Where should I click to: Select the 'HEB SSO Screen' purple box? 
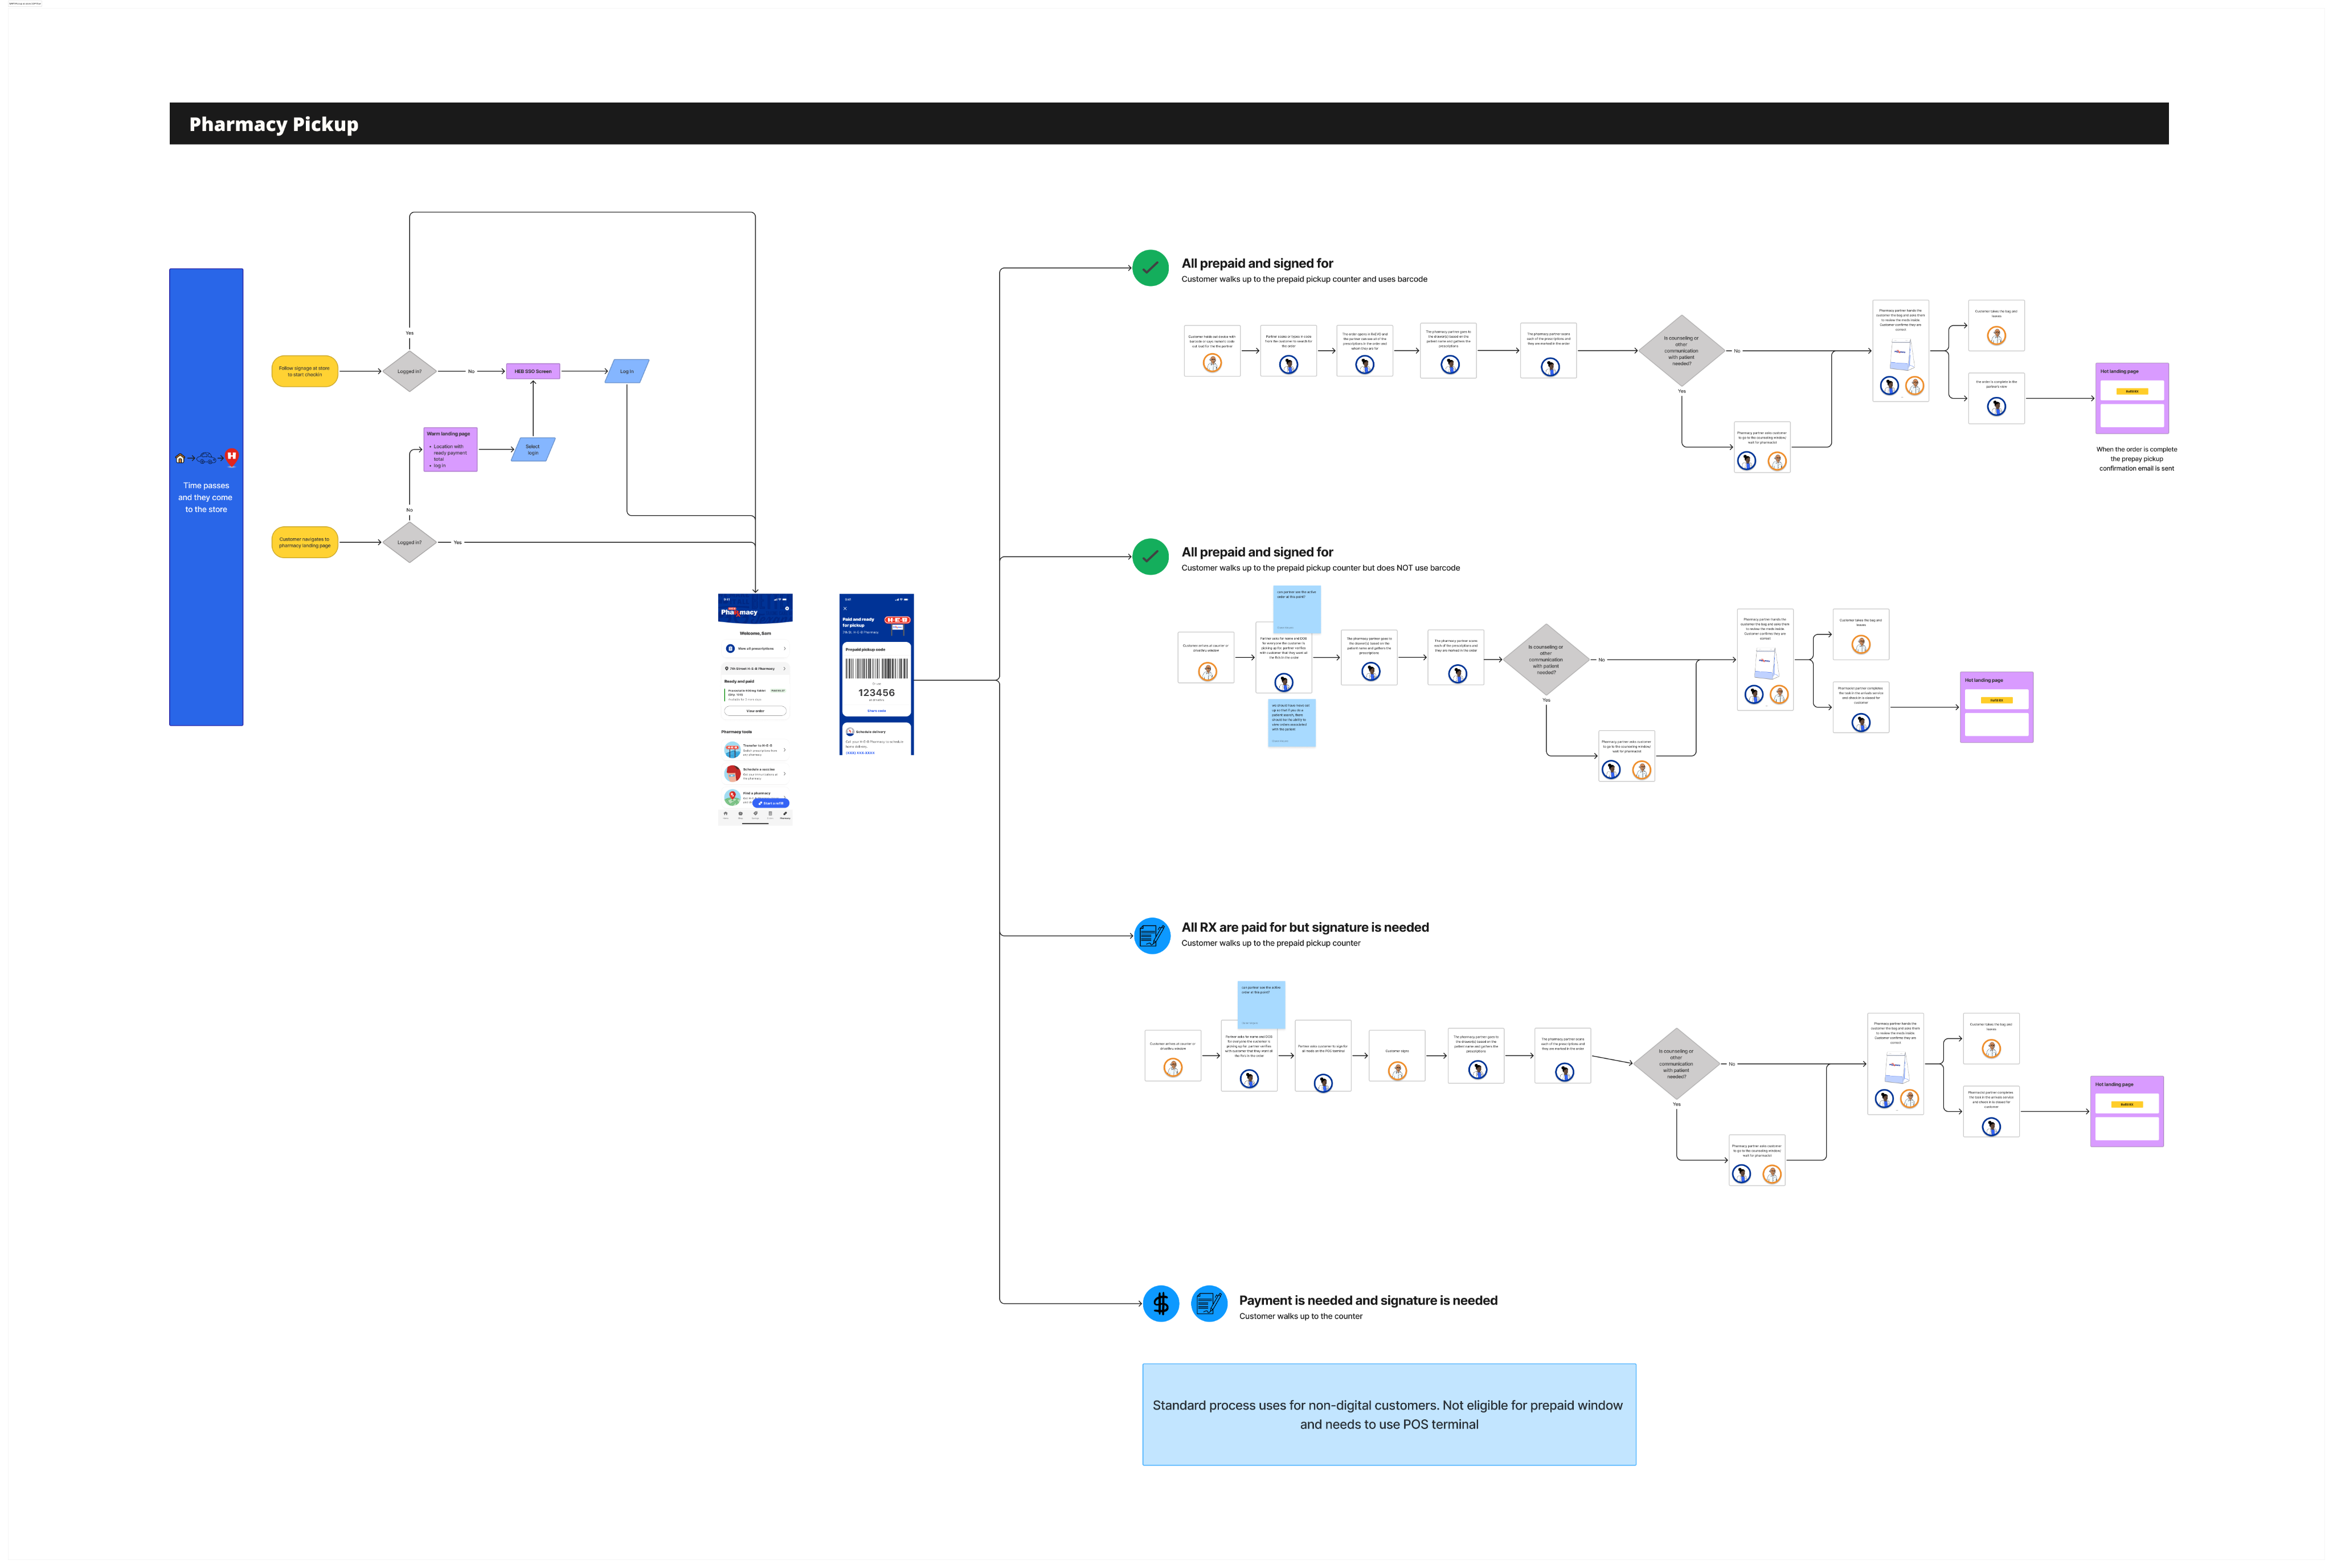coord(532,371)
